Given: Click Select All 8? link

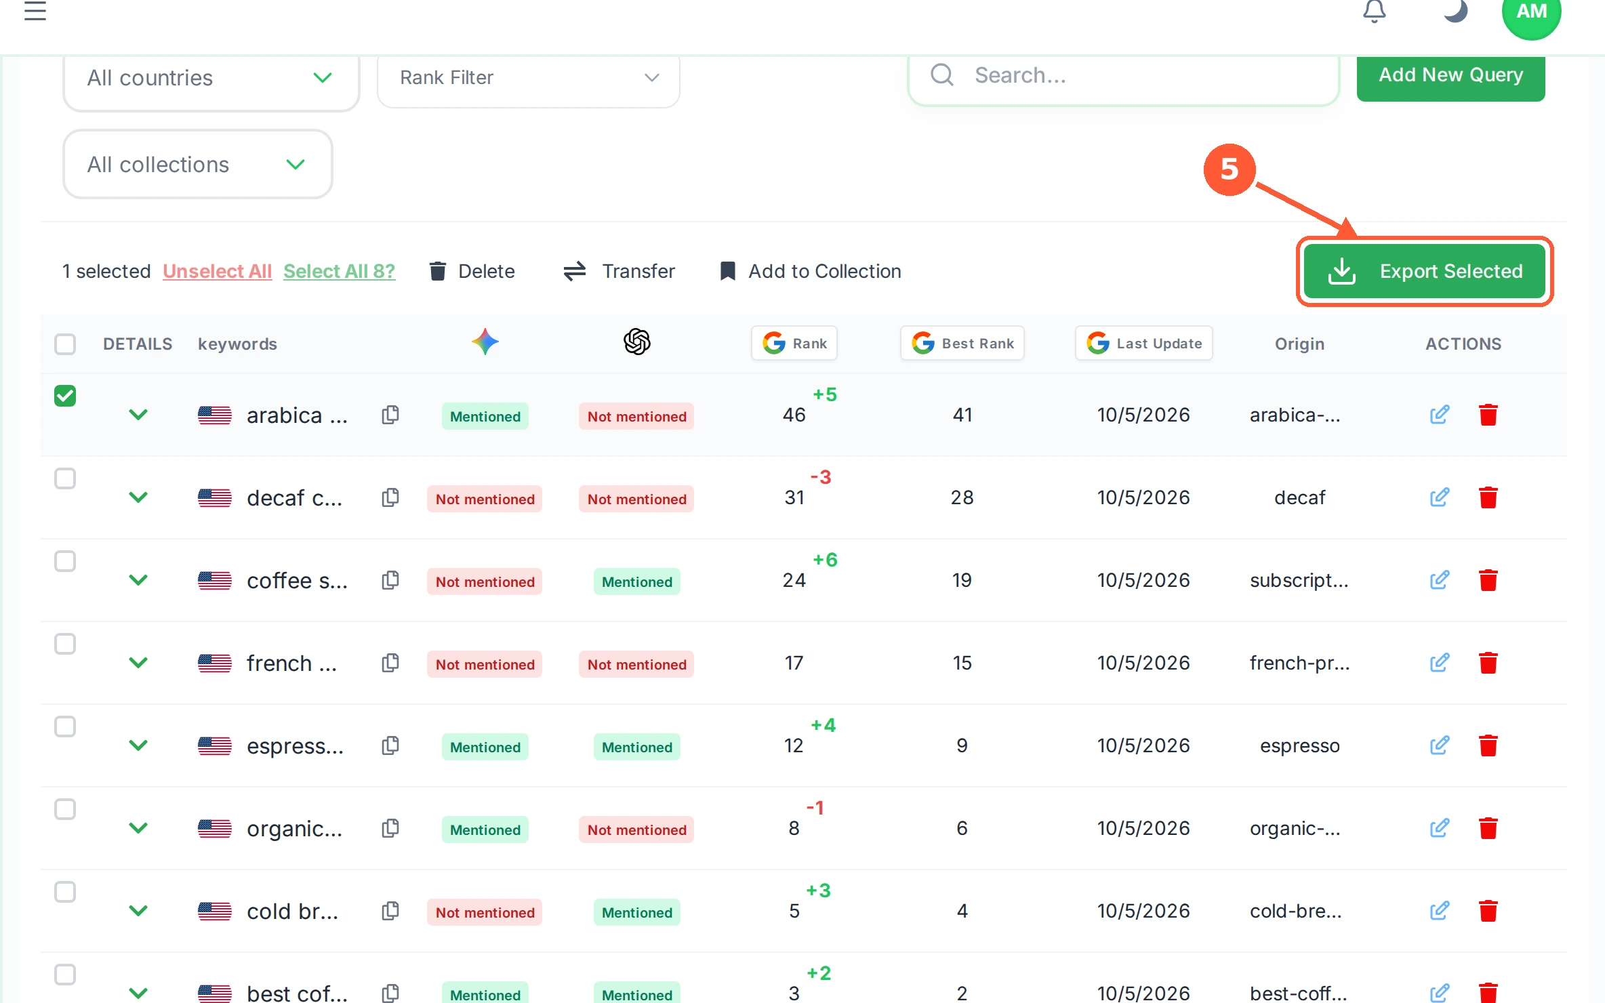Looking at the screenshot, I should pyautogui.click(x=339, y=272).
